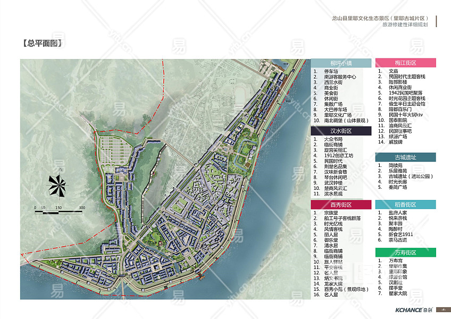451x319 pixels.
Task: Click the legend entry 简牍苑
Action: pyautogui.click(x=396, y=165)
